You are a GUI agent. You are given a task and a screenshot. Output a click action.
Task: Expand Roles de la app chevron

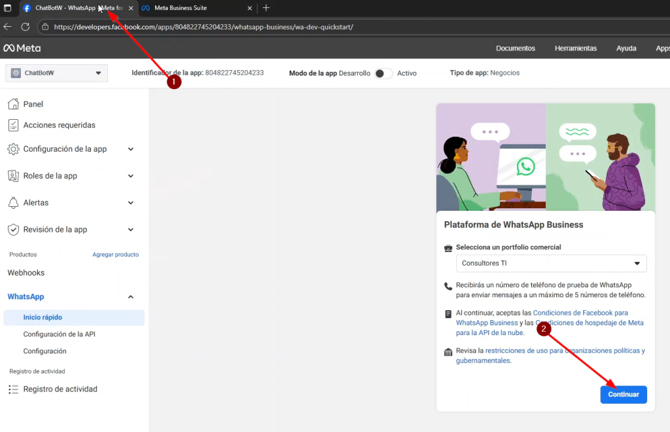click(131, 175)
